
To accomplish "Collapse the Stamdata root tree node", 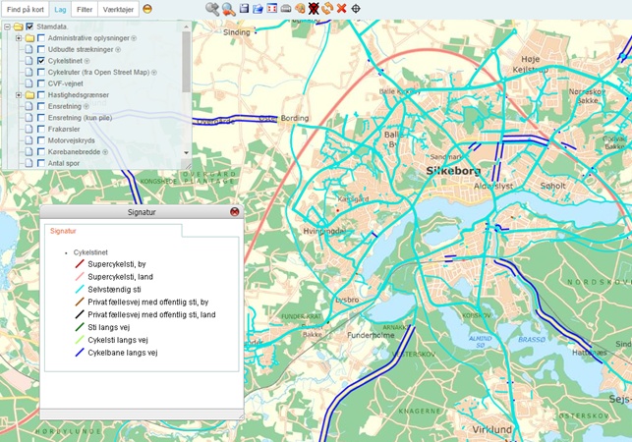I will click(7, 27).
